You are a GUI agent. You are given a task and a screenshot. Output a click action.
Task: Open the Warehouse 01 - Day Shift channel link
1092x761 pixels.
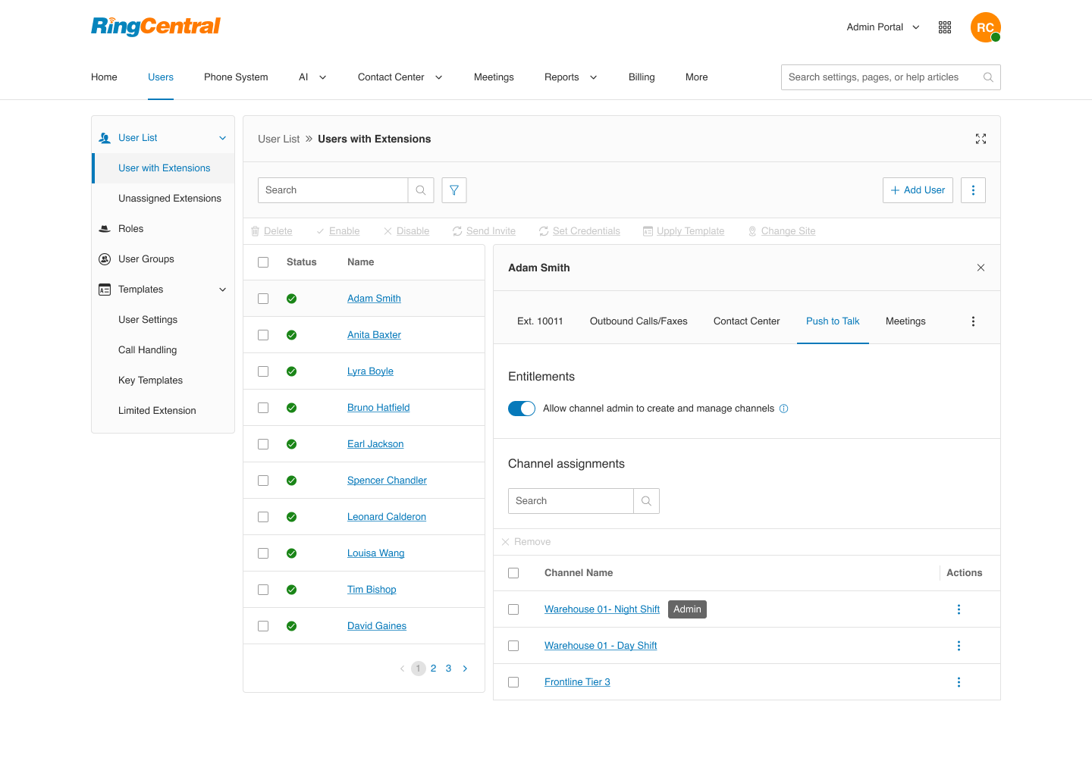point(601,645)
